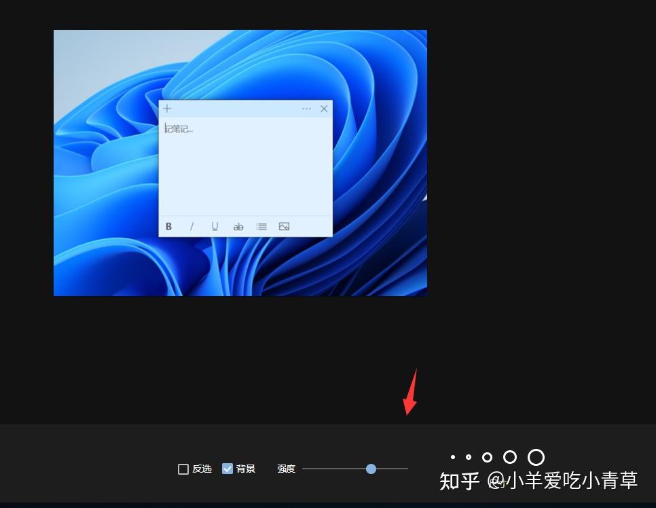Click the 记笔记 text area

(245, 166)
